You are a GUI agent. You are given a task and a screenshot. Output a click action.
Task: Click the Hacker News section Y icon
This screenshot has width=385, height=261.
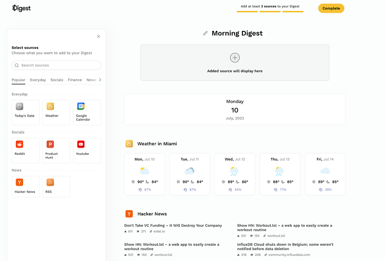pyautogui.click(x=129, y=214)
